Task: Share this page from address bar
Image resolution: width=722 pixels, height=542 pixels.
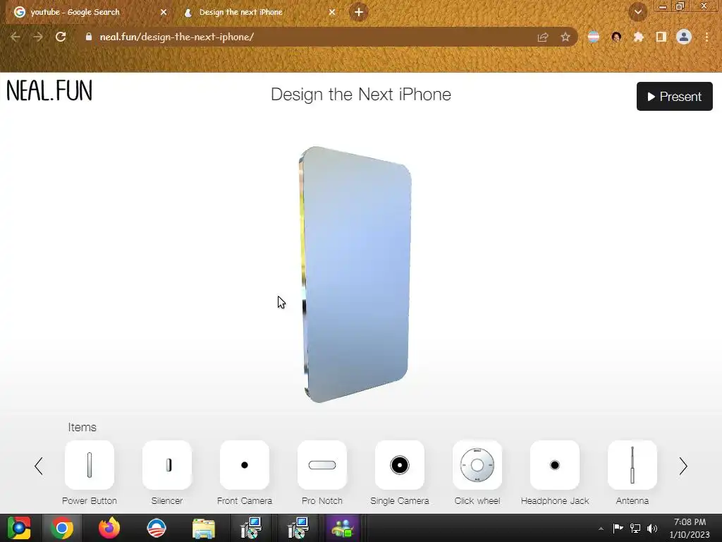Action: pos(543,37)
